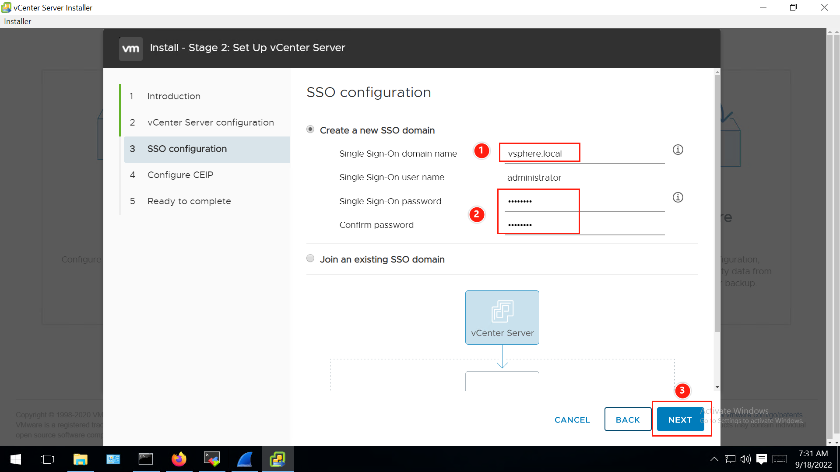Restore down the installer window
This screenshot has height=472, width=840.
pos(793,7)
